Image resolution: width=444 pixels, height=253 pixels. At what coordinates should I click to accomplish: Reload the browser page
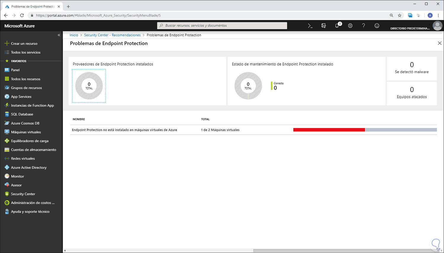(22, 15)
